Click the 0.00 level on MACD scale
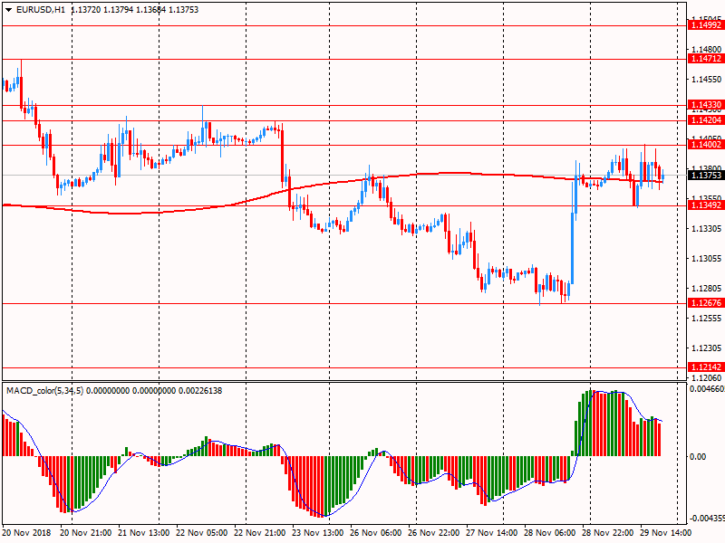 pos(698,457)
